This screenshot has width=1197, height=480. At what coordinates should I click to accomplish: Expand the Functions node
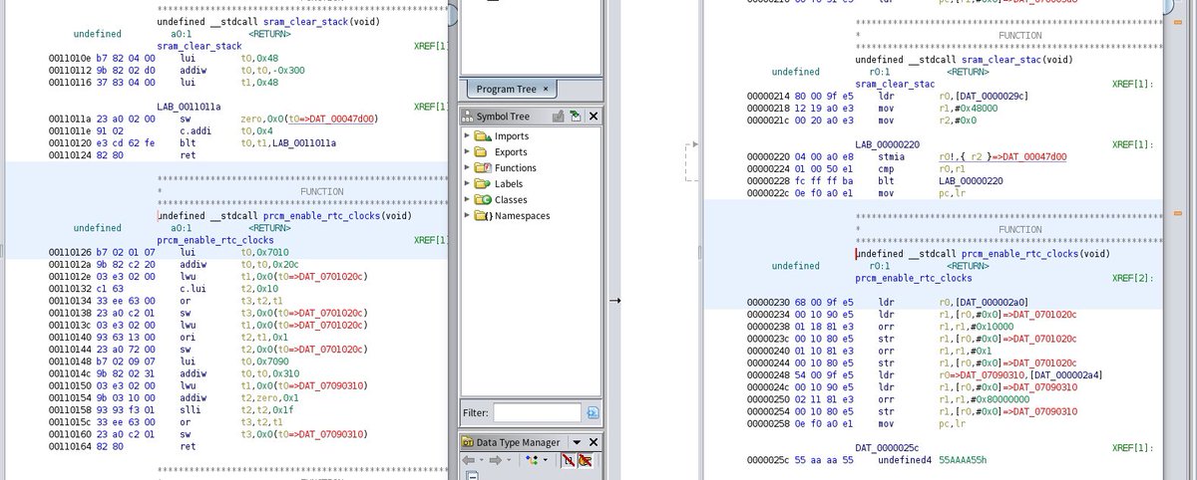(467, 168)
